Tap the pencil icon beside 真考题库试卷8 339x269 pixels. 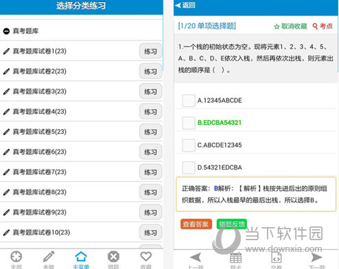6,192
